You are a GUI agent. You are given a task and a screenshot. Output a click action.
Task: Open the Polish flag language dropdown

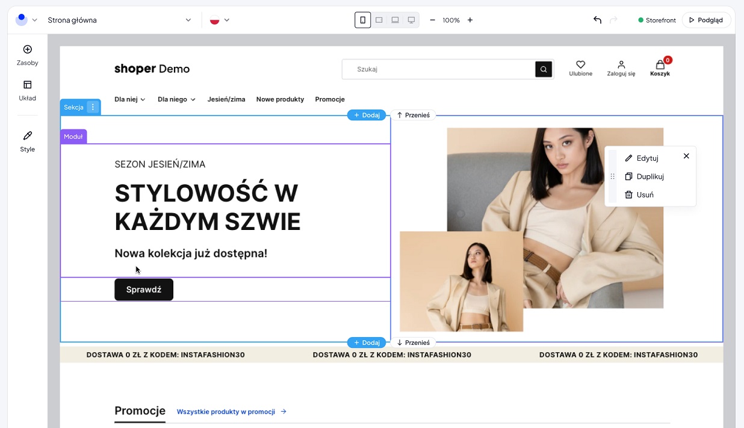220,20
